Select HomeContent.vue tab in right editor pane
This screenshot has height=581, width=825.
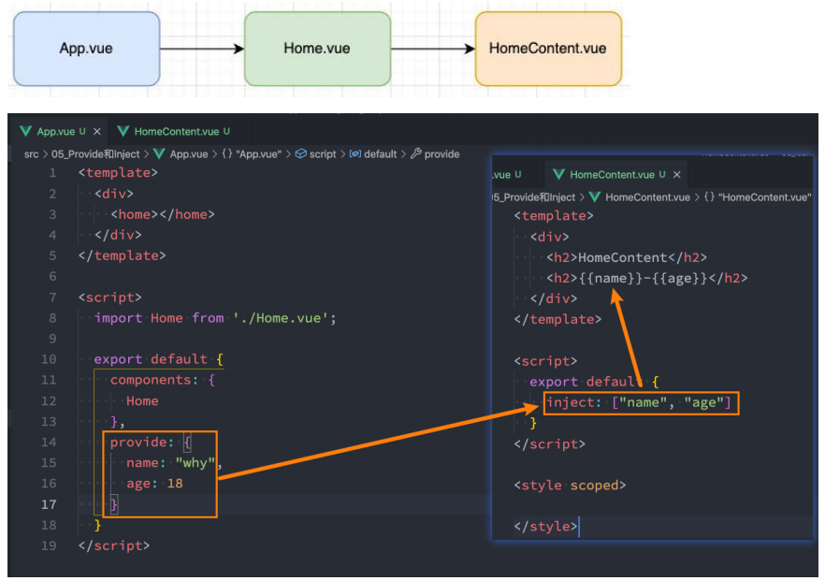point(617,175)
